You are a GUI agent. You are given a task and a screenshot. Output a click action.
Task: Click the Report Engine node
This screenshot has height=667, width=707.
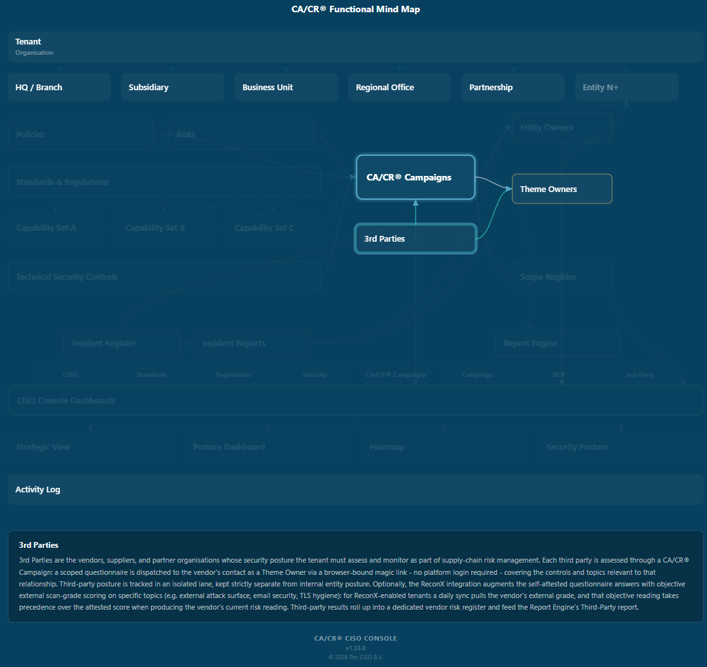point(557,343)
